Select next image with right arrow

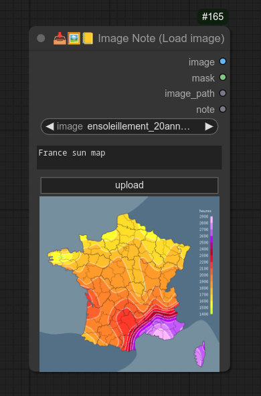point(209,126)
